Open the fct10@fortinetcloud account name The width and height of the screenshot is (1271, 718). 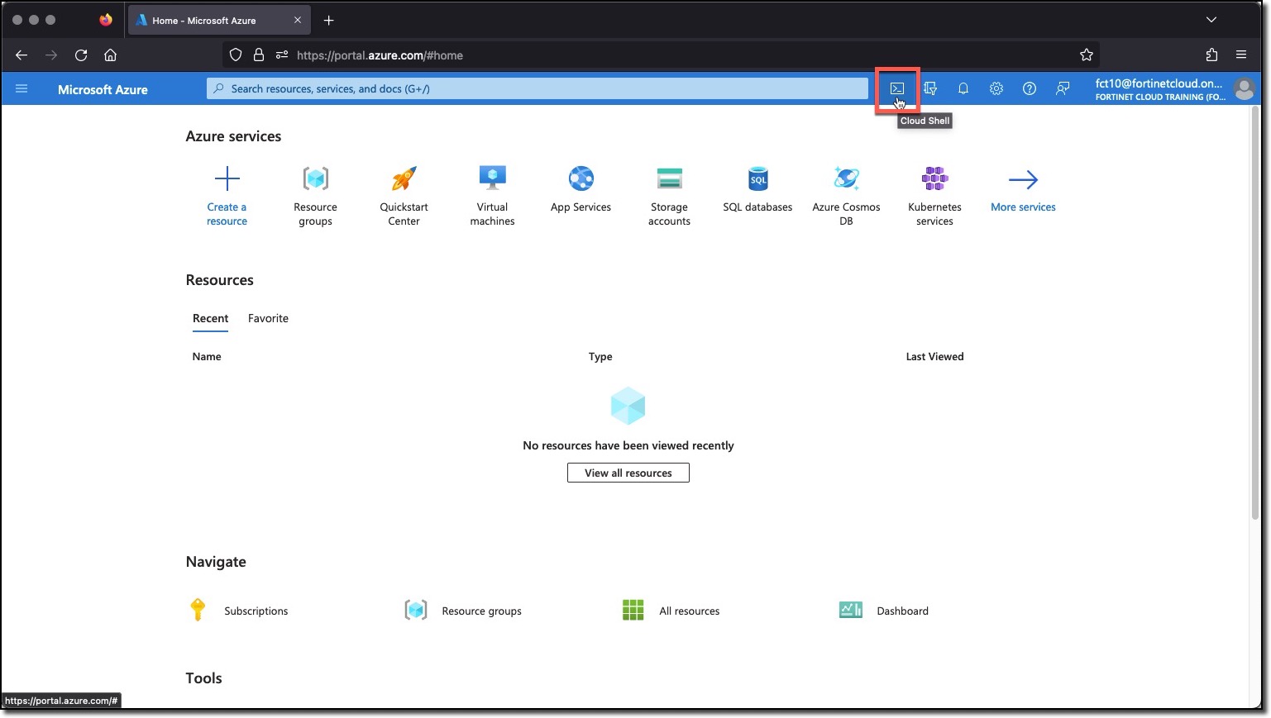point(1159,83)
